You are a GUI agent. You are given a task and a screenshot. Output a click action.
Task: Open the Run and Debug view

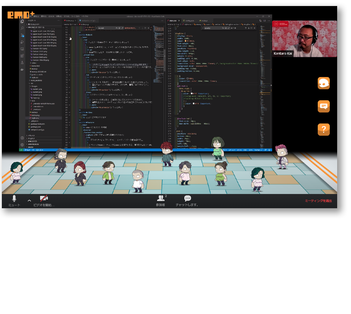point(22,42)
